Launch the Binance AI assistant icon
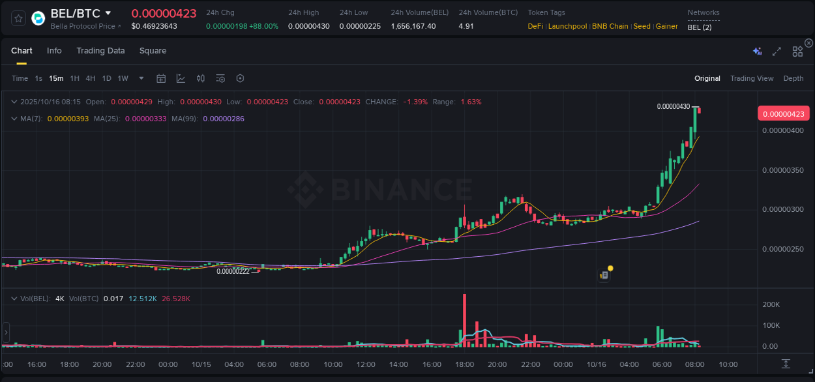This screenshot has width=815, height=382. [756, 51]
